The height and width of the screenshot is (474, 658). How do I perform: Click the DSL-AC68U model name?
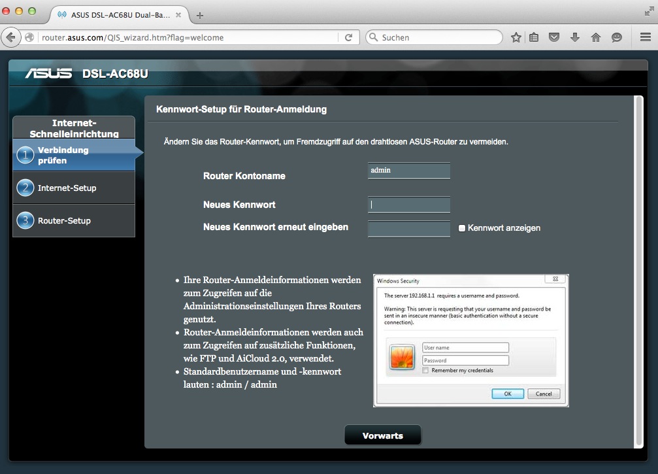point(115,73)
